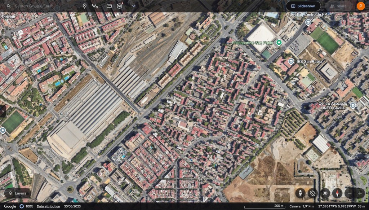This screenshot has width=369, height=210.
Task: Open the Data attribution link
Action: pyautogui.click(x=48, y=206)
